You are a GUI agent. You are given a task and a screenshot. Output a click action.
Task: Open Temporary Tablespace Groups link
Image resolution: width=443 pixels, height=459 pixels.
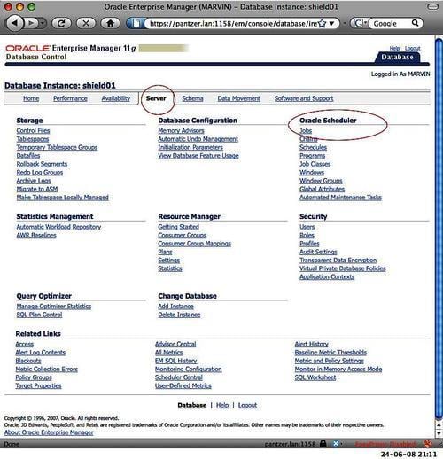(x=57, y=147)
